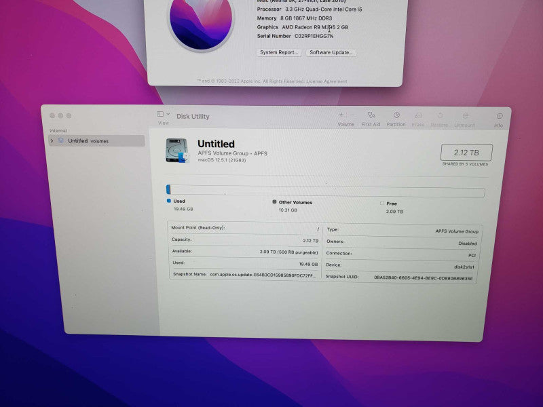Click the Owners Disabled value
This screenshot has width=543, height=407.
pos(468,244)
